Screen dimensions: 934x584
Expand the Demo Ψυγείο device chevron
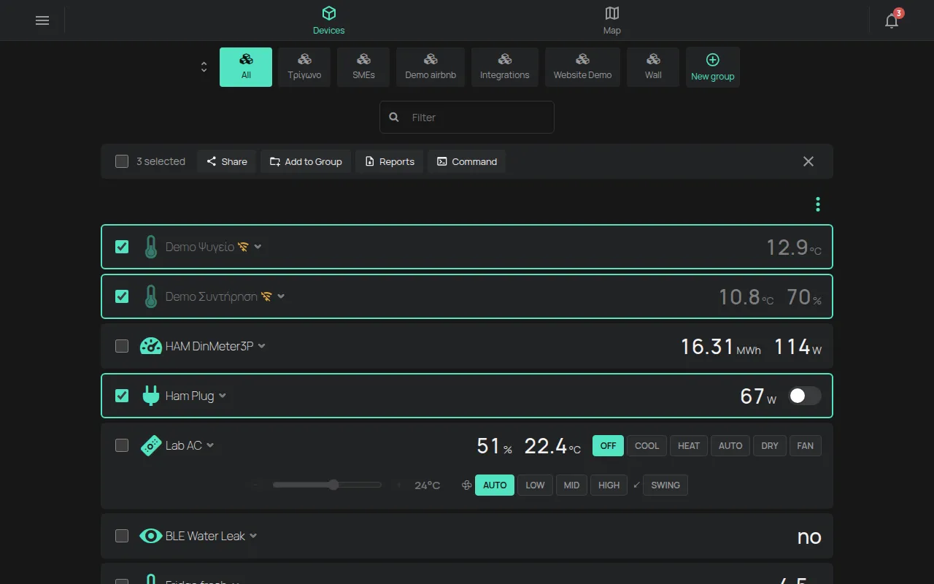[x=258, y=247]
